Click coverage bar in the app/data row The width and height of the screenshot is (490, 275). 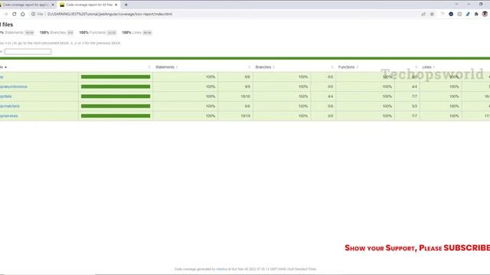[116, 96]
